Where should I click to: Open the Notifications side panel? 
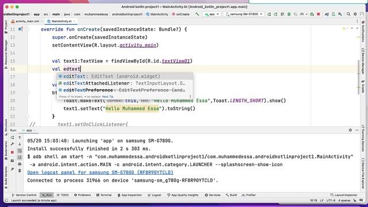(363, 31)
